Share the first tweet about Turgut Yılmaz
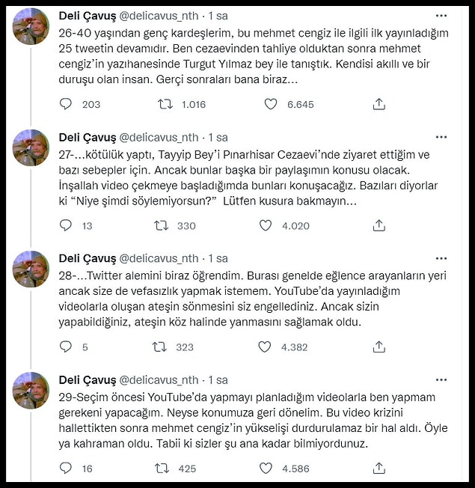This screenshot has width=475, height=488. click(379, 104)
